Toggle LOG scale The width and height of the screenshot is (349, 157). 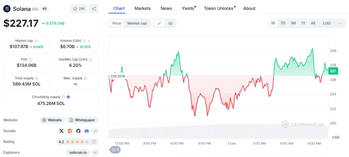click(x=327, y=23)
